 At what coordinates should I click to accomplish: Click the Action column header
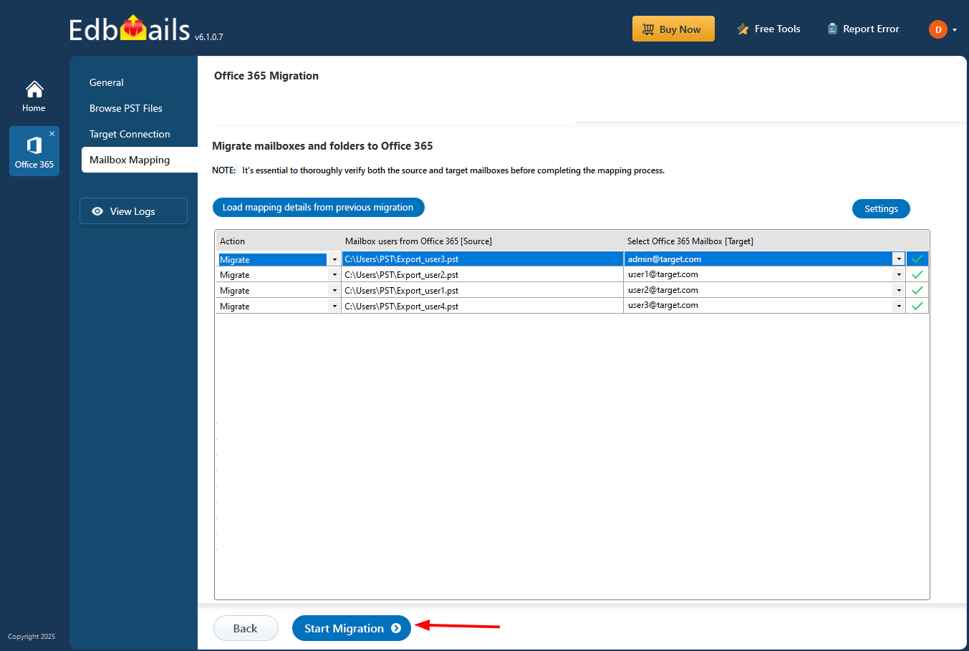click(x=232, y=241)
